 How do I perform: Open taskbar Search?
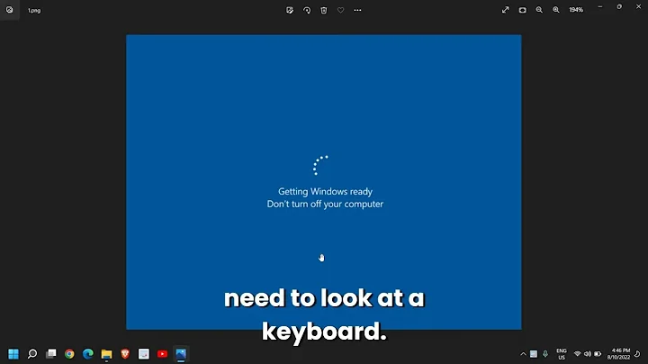[x=32, y=354]
